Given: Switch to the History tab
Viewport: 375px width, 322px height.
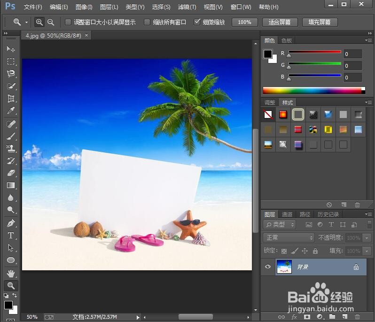Looking at the screenshot, I should [328, 214].
